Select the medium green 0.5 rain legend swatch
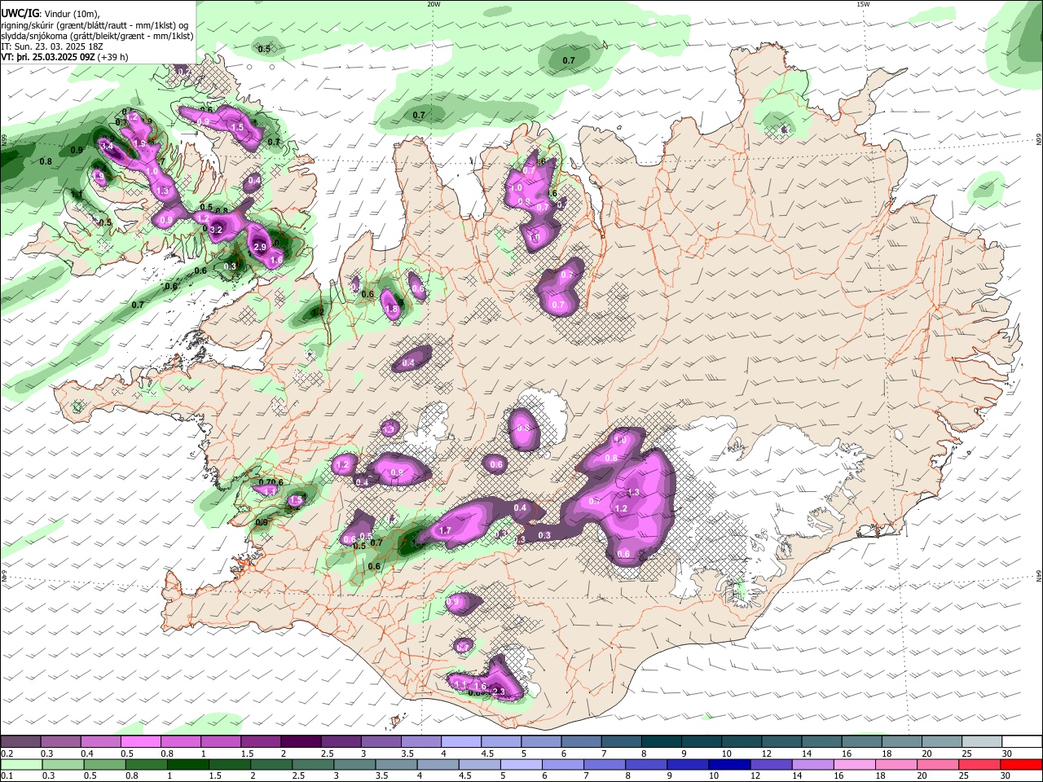Viewport: 1043px width, 782px height. 107,764
